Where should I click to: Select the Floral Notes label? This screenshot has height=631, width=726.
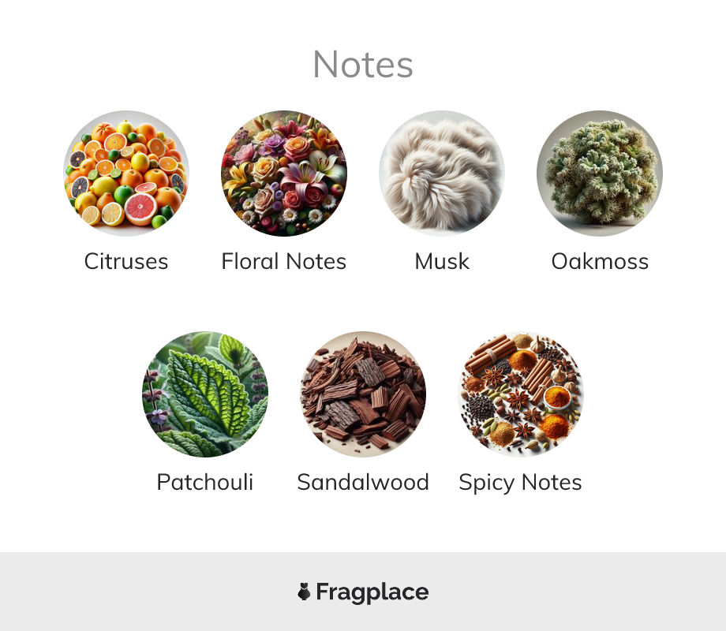point(284,261)
